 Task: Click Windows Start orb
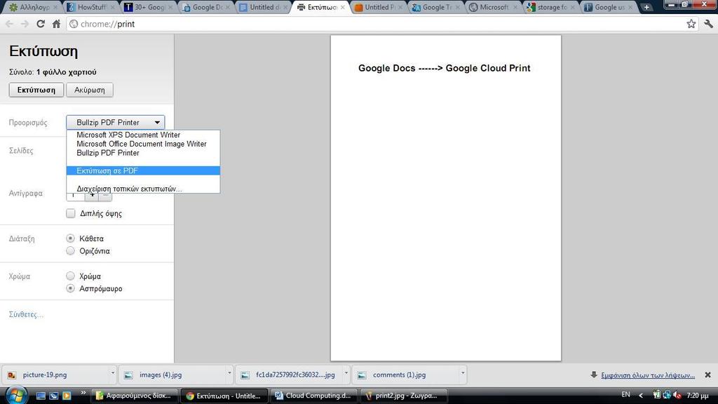tap(17, 395)
